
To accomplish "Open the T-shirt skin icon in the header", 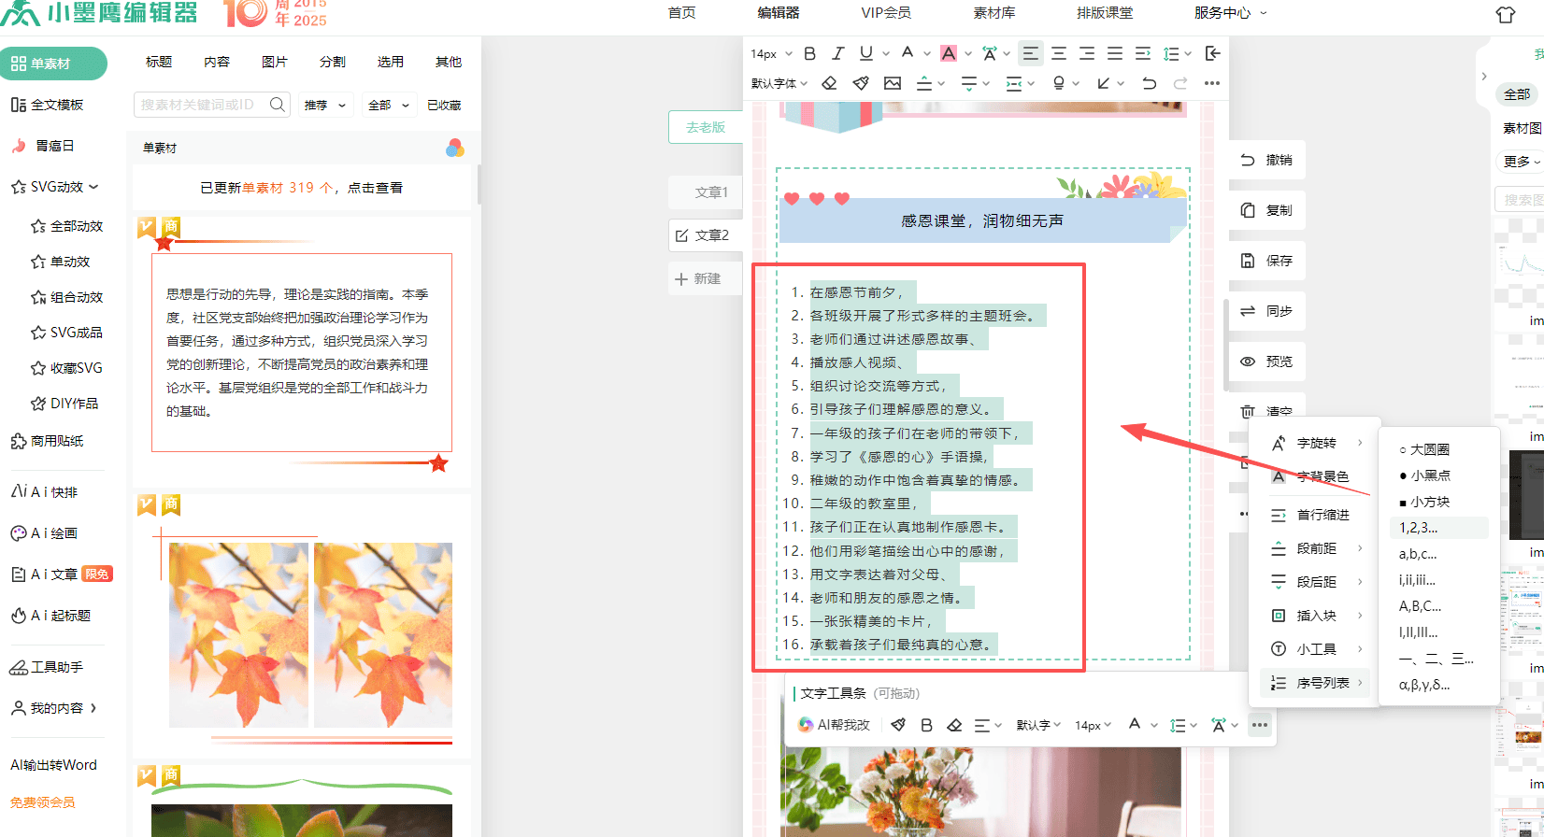I will coord(1505,14).
